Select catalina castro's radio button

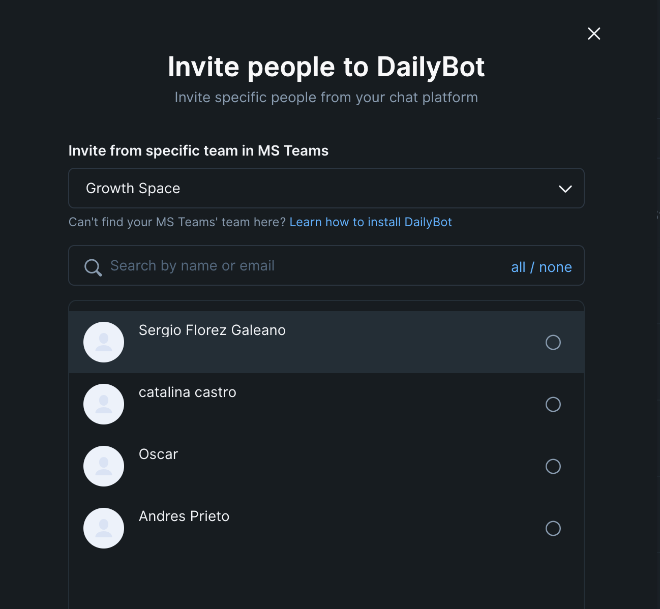(553, 404)
